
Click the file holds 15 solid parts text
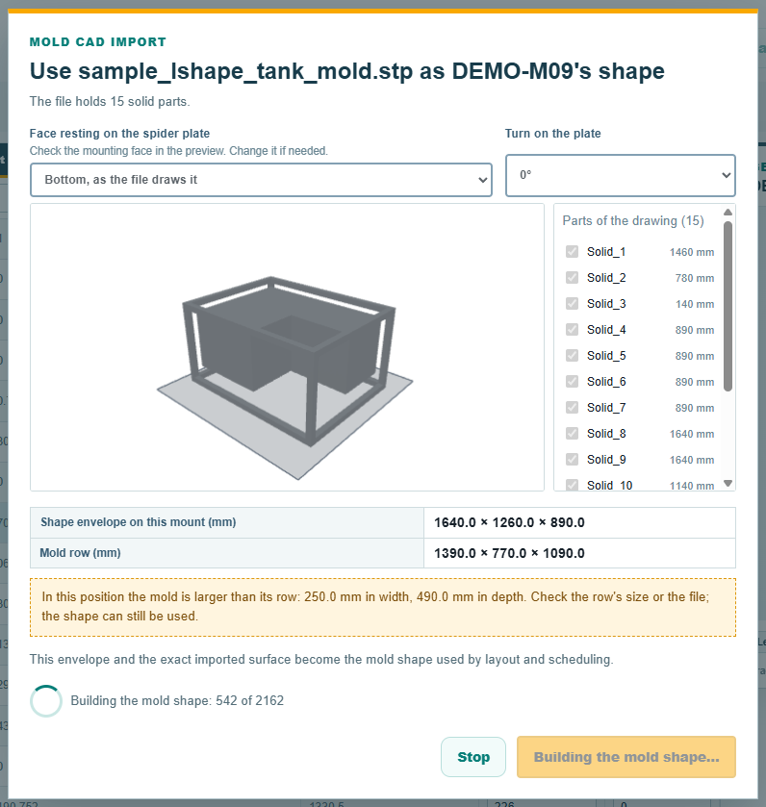tap(110, 101)
